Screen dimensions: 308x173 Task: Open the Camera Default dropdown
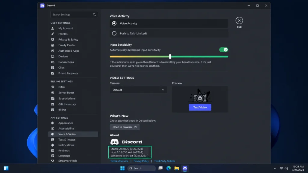(138, 90)
